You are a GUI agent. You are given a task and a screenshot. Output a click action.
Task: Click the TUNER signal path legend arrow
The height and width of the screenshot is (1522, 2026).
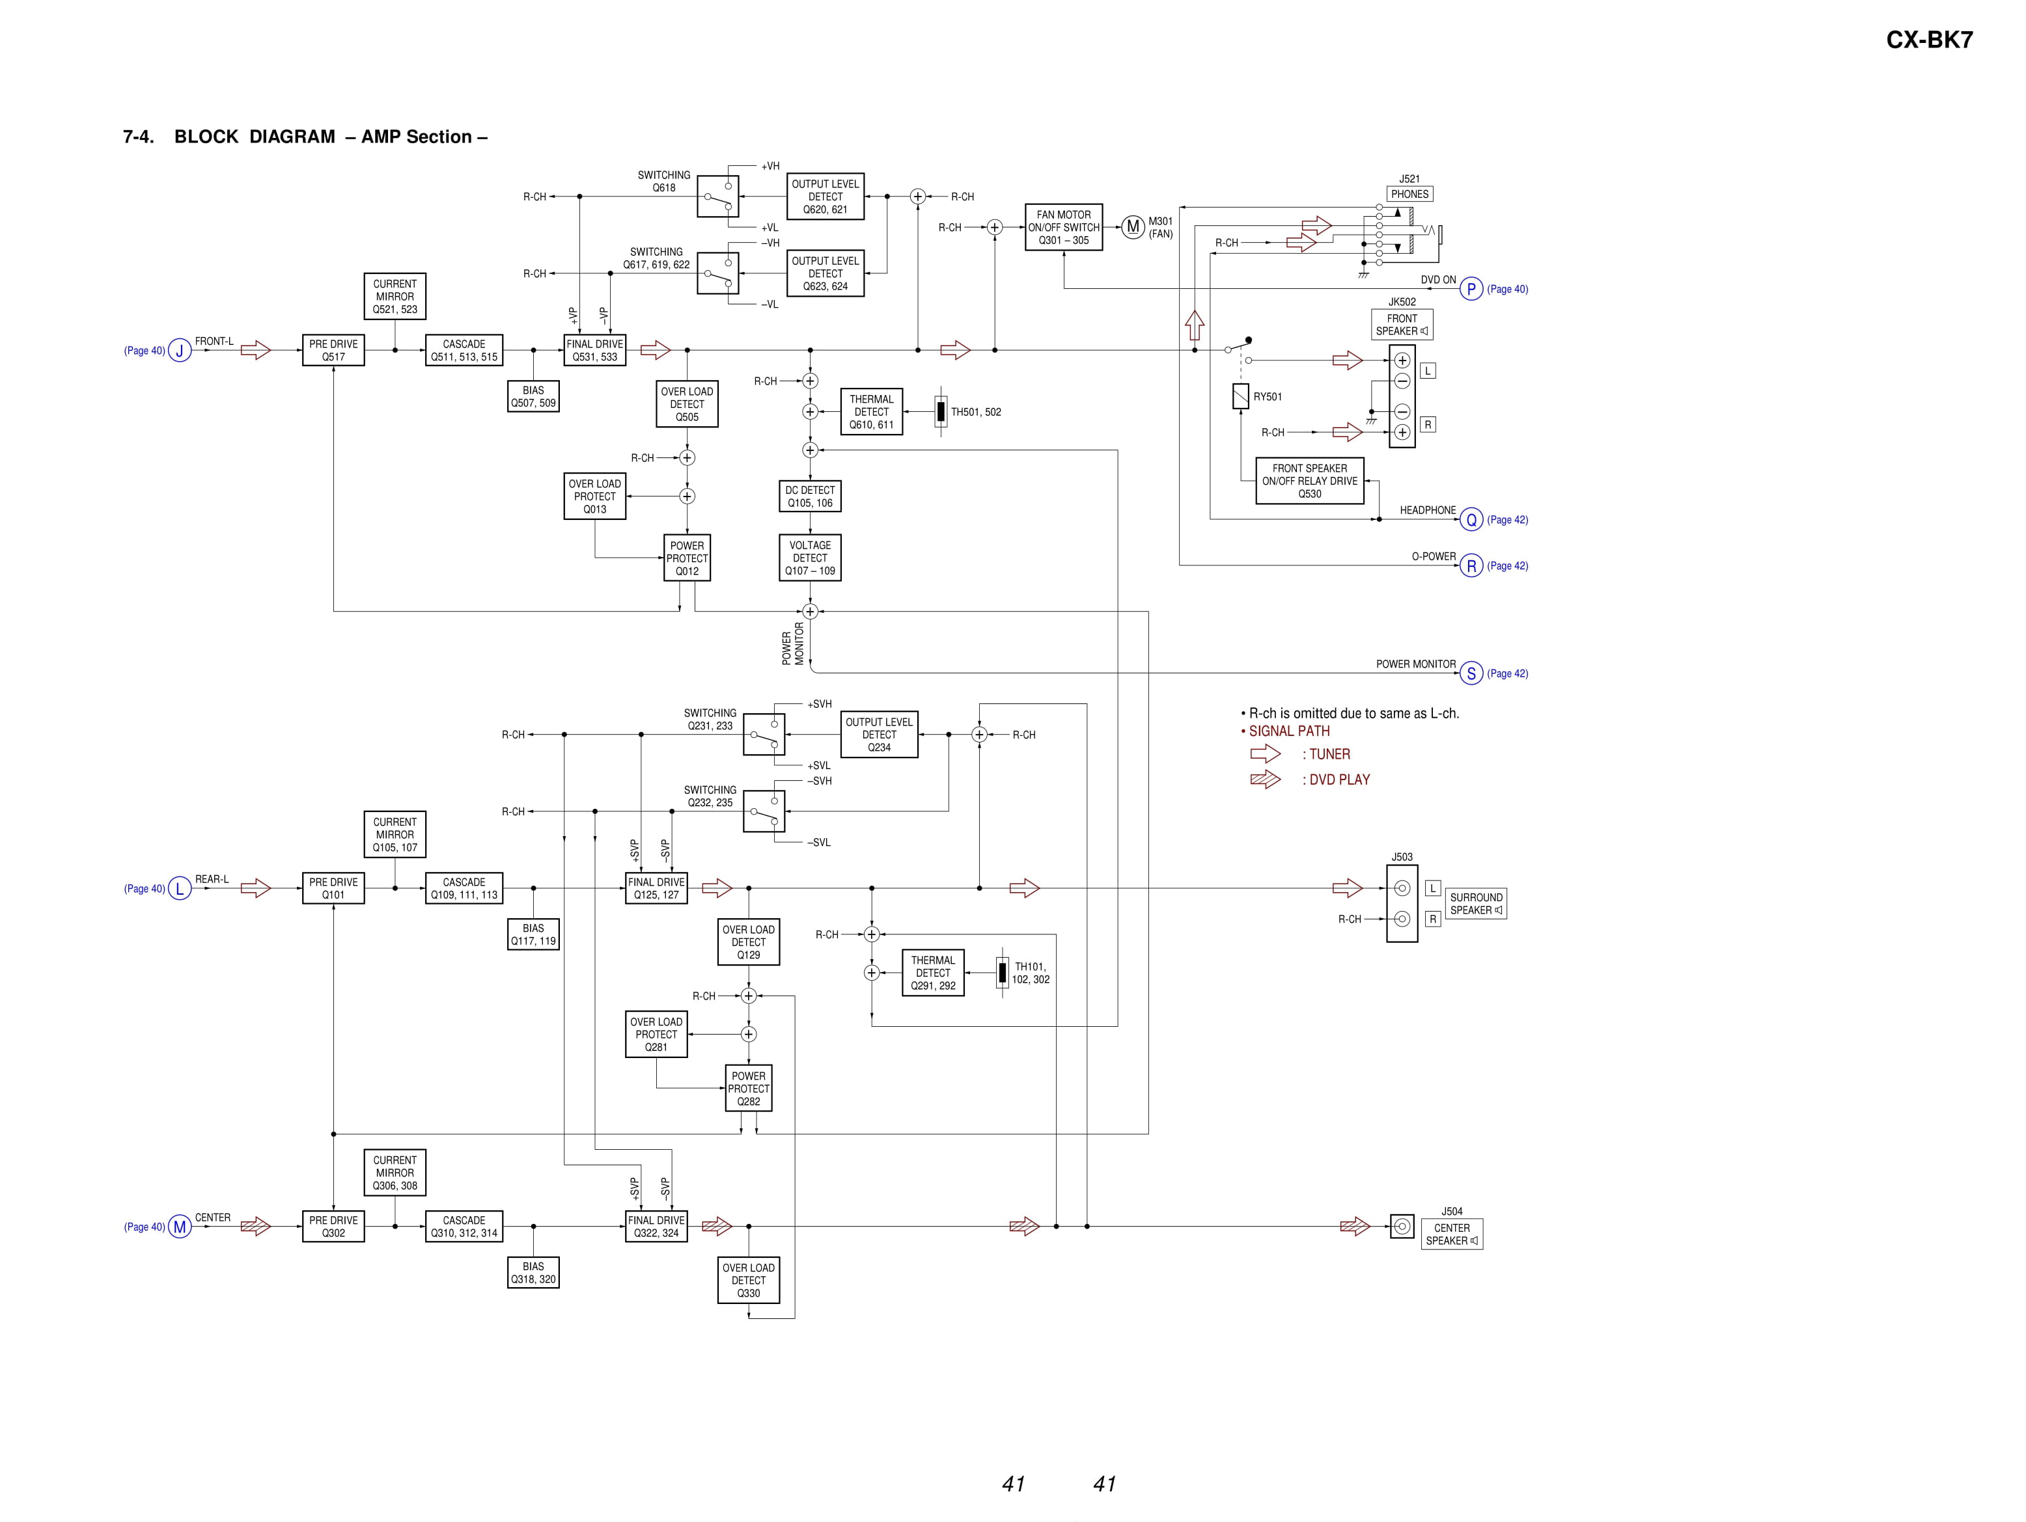tap(1265, 754)
